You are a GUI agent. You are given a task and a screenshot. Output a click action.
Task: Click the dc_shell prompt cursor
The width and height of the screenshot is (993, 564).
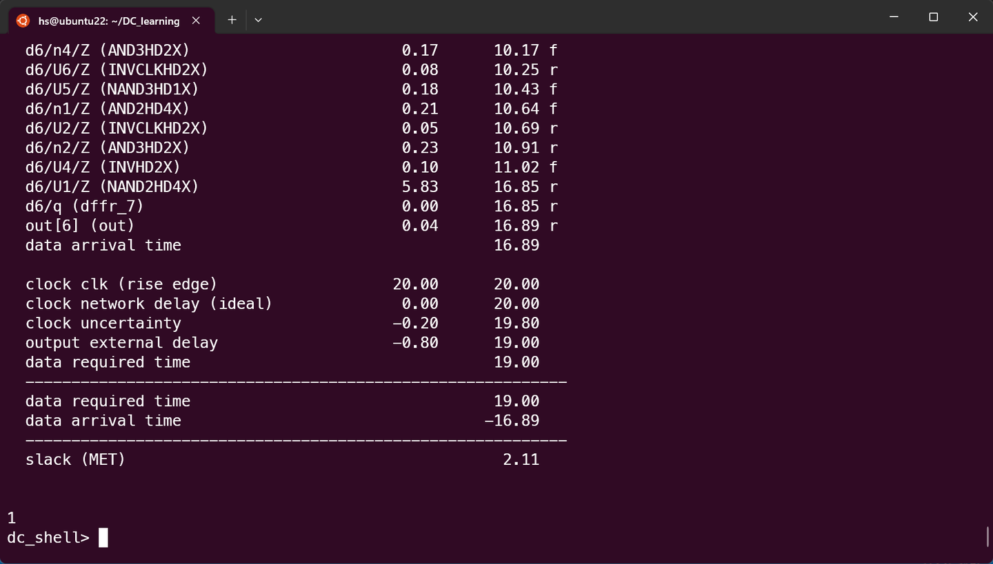click(102, 537)
